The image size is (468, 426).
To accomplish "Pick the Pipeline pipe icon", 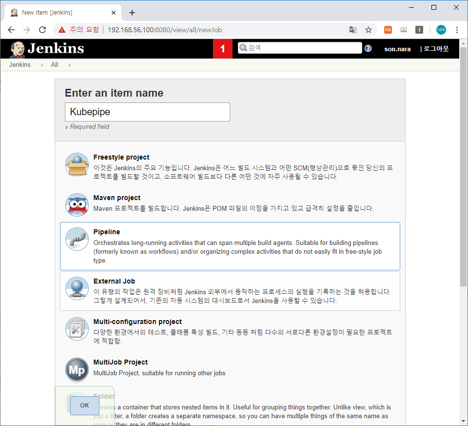I will click(x=77, y=239).
